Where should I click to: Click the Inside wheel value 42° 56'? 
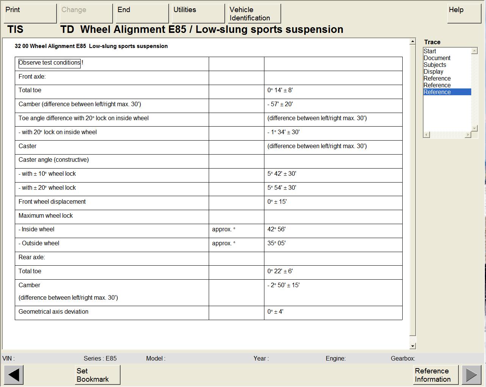tap(277, 229)
